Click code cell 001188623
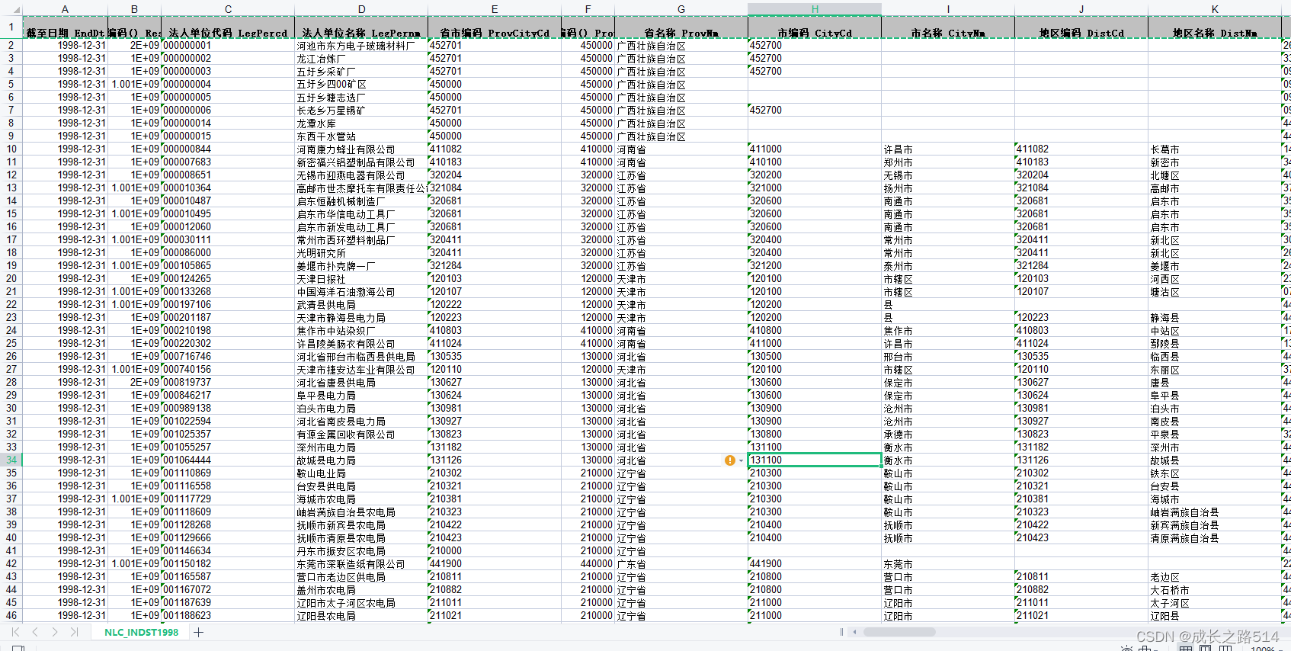The height and width of the screenshot is (651, 1291). [228, 616]
